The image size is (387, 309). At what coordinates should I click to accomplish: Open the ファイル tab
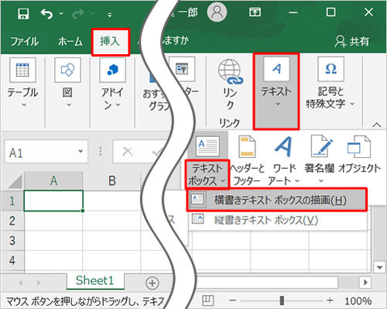(x=25, y=41)
